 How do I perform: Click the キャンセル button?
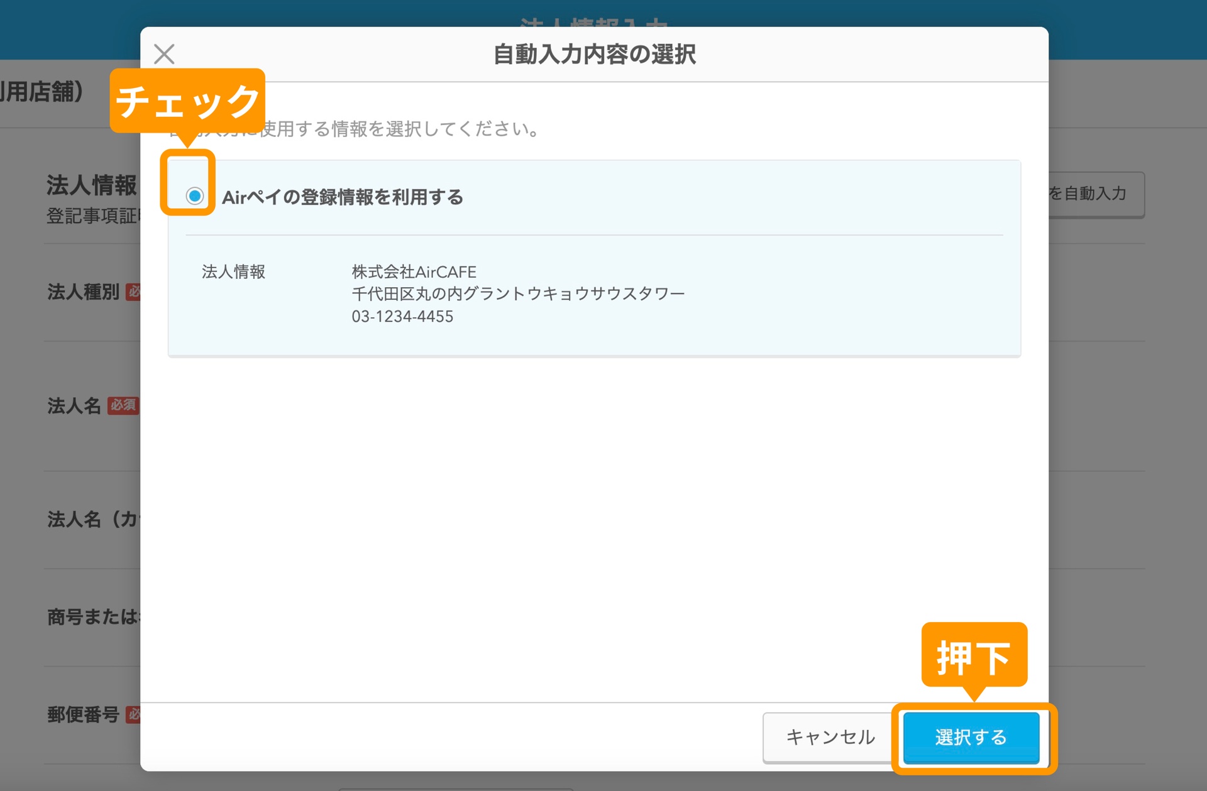point(829,738)
